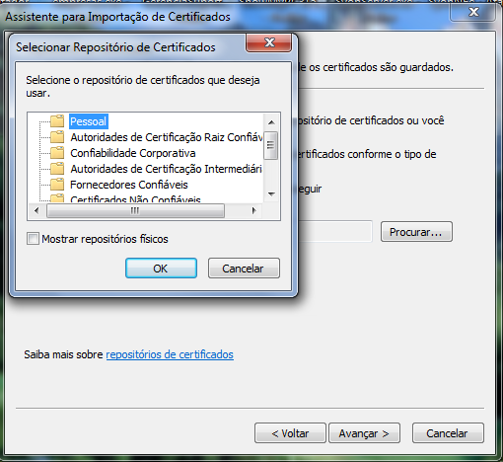Click folder icon beside Autoridades de Certificação Intermediárias

[57, 169]
